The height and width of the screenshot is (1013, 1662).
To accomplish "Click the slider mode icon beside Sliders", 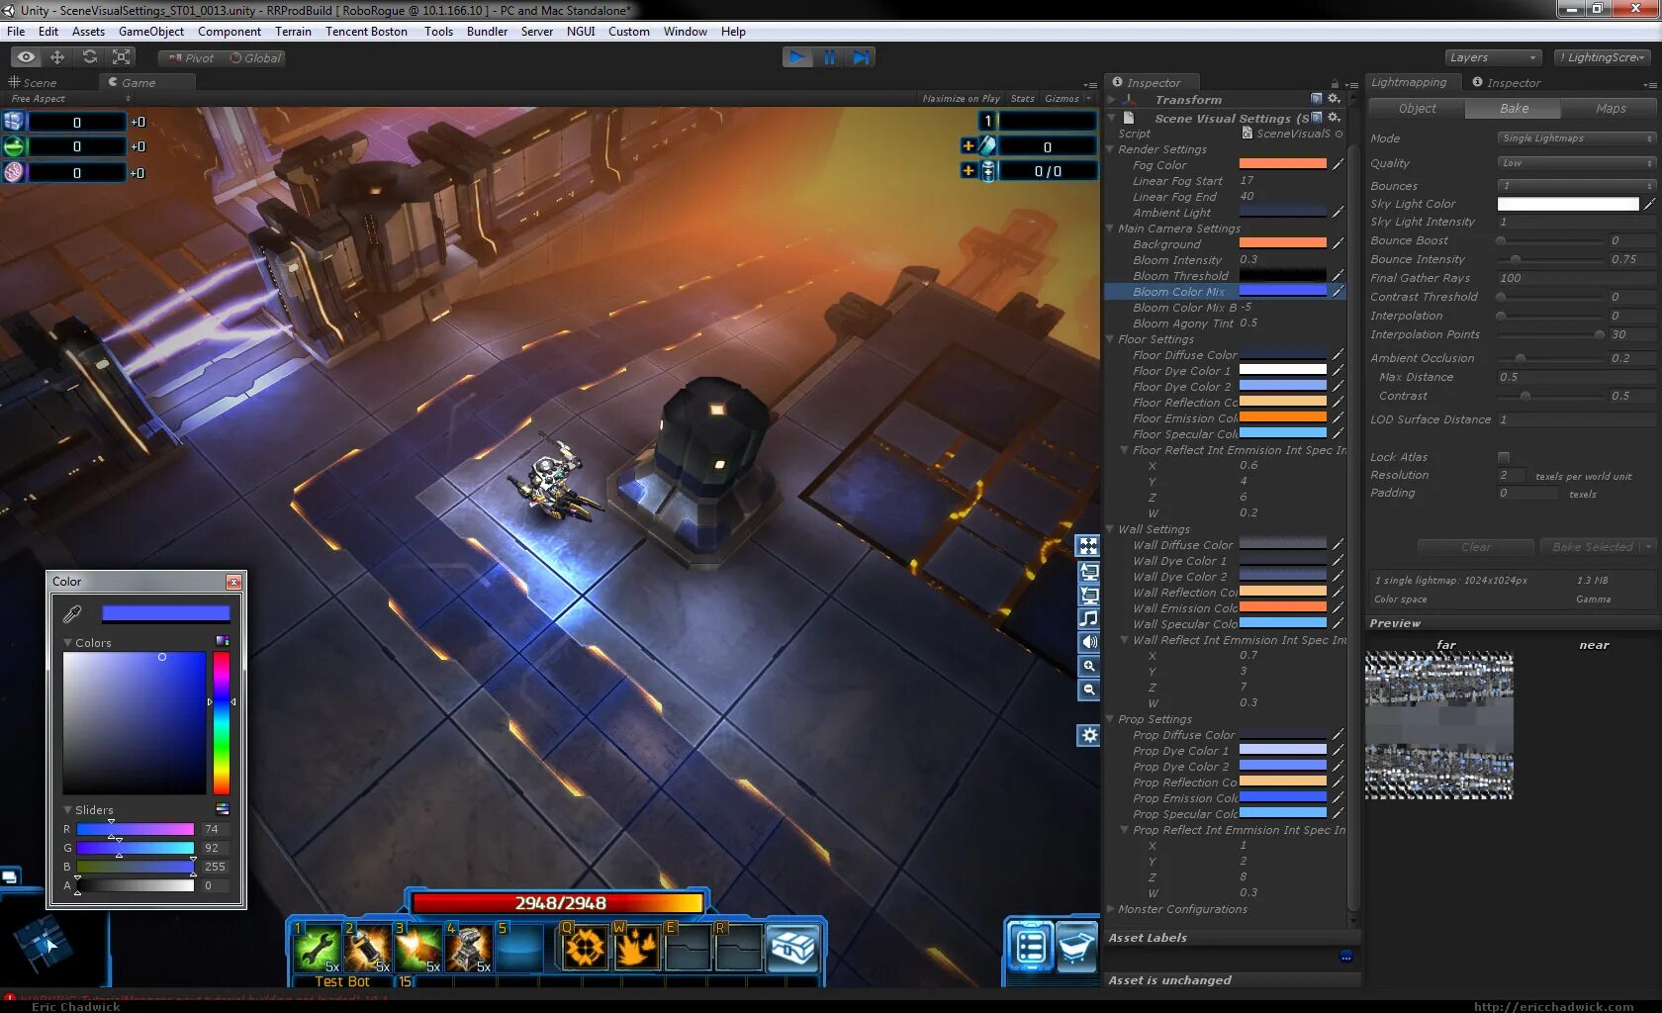I will coord(223,808).
